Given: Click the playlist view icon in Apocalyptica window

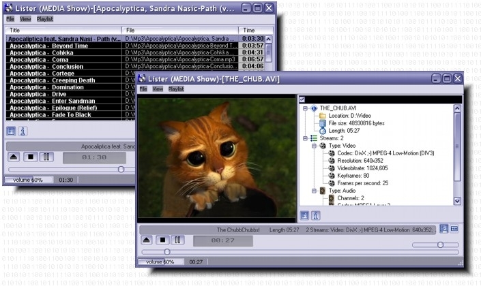Looking at the screenshot, I should (11, 131).
